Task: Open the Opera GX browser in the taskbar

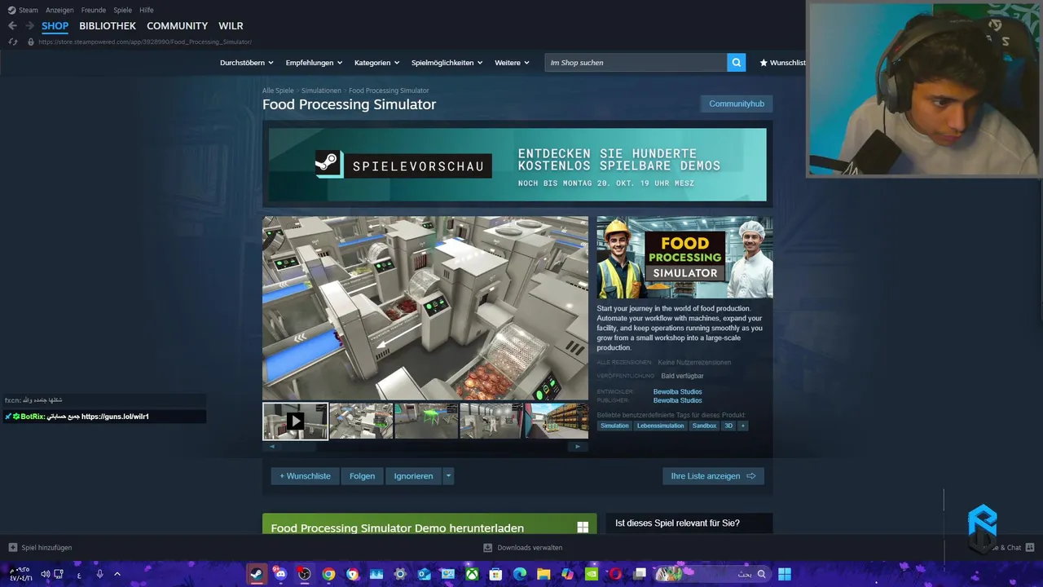Action: click(615, 574)
